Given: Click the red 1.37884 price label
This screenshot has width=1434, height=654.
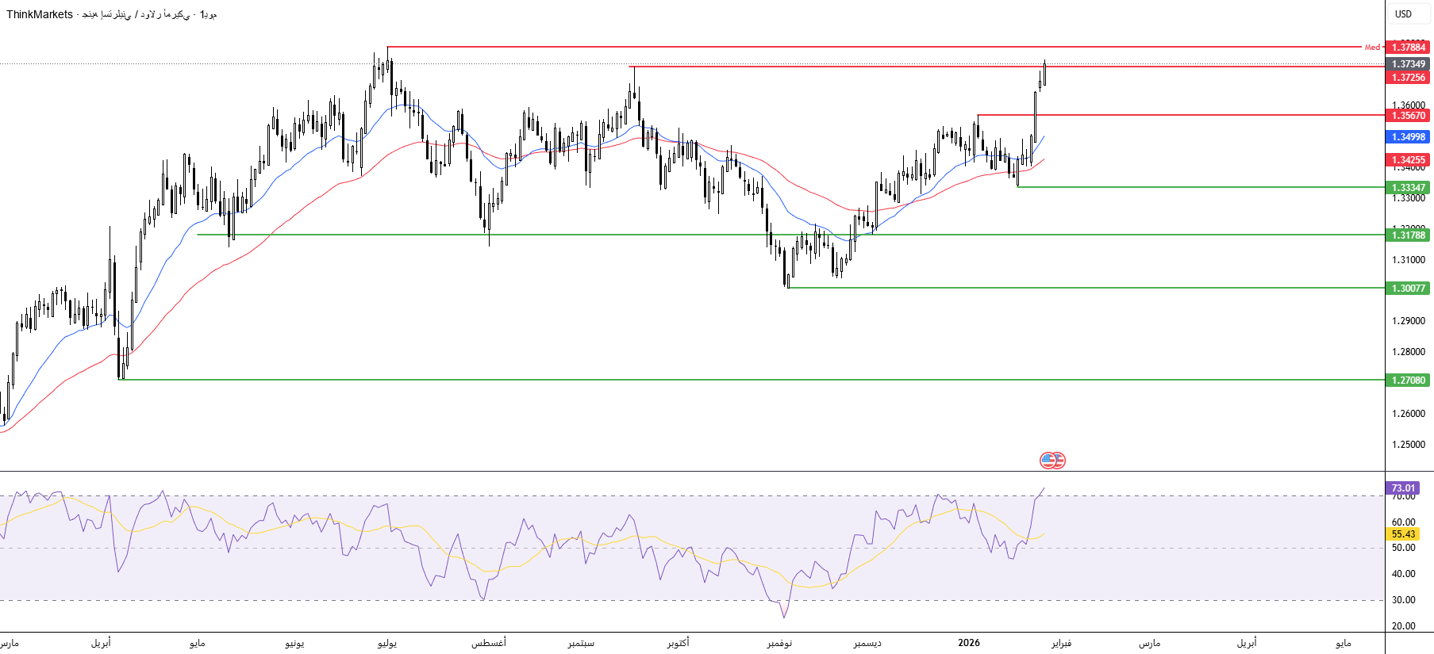Looking at the screenshot, I should pyautogui.click(x=1409, y=48).
